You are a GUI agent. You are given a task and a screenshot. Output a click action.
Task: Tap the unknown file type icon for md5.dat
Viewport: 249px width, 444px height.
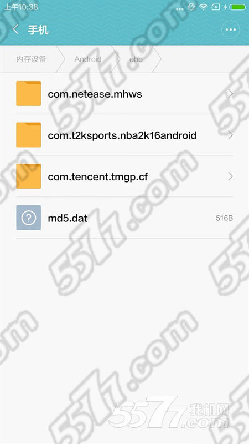pos(29,218)
